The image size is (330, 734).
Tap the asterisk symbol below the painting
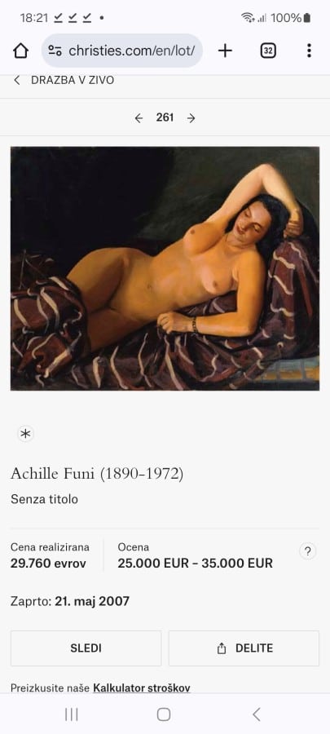point(26,434)
